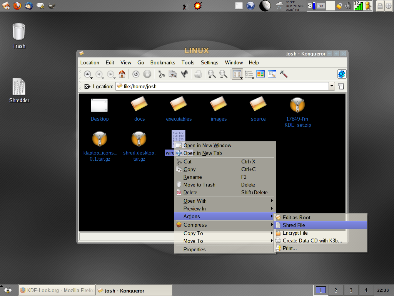Click the hammer configure toolbar icon
394x296 pixels.
(284, 74)
